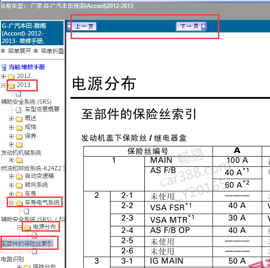
Task: Select the 自动变速箱 tree label
Action: [x=39, y=176]
